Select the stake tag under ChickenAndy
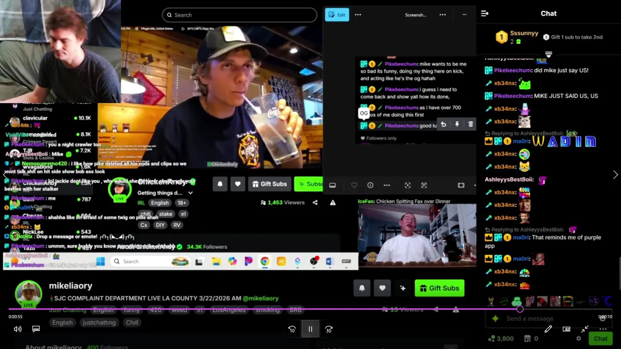 [165, 214]
